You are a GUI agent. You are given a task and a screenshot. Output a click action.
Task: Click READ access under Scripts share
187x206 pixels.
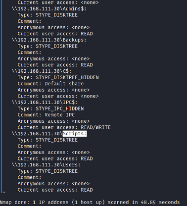pyautogui.click(x=87, y=158)
